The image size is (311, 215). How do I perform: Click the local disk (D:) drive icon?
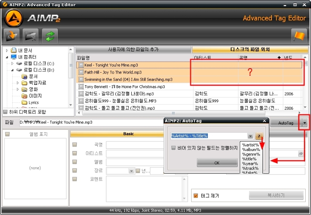[19, 70]
